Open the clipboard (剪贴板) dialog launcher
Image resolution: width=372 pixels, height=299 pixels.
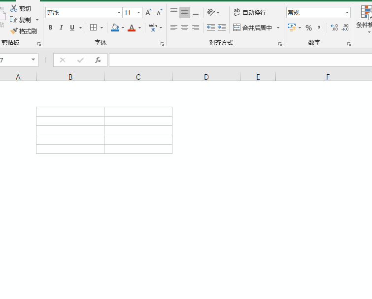point(39,44)
